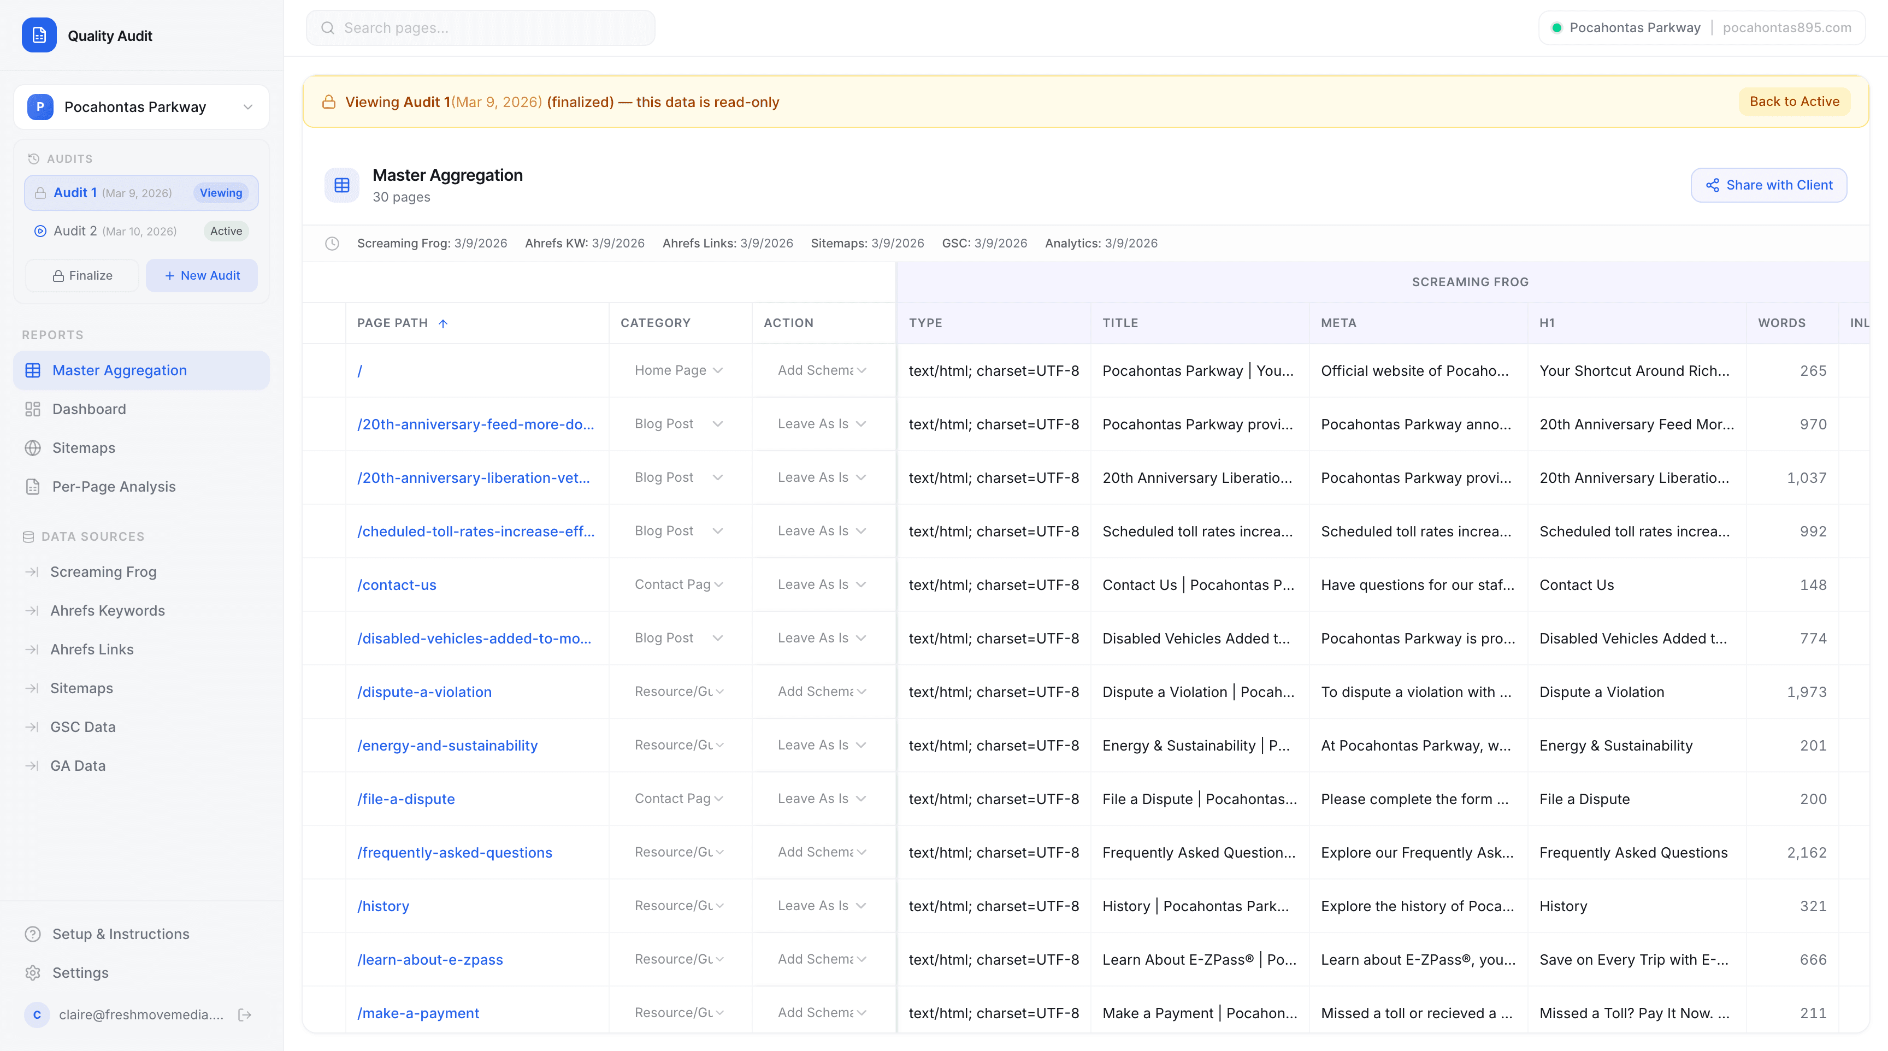Click the pocahontas895.com domain text
Screen dimensions: 1888x1051
[x=1787, y=28]
